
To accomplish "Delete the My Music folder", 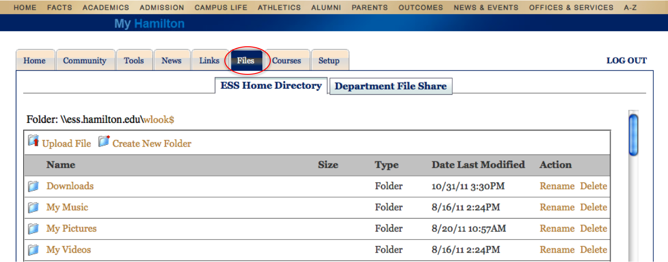I will coord(594,207).
